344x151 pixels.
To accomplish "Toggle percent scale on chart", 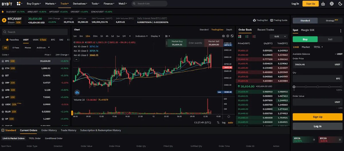I will tap(218, 123).
